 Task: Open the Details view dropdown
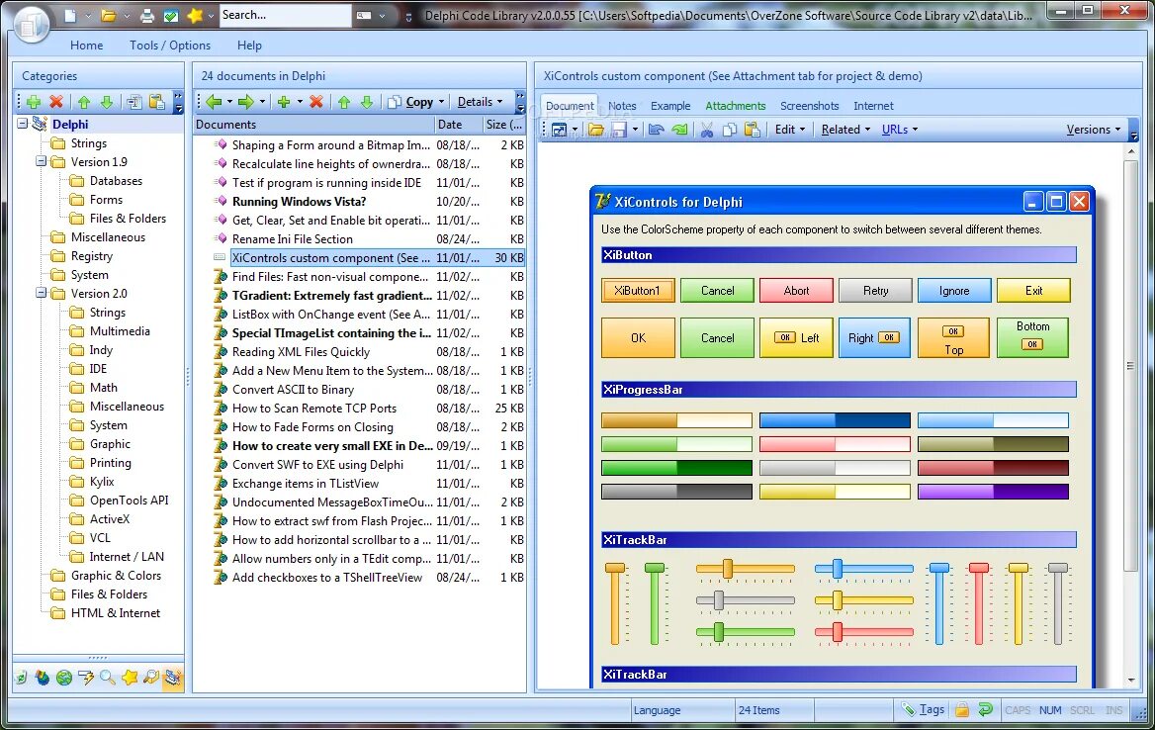480,102
